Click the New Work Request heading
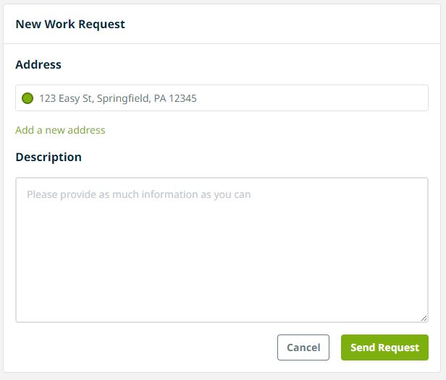The height and width of the screenshot is (380, 446). [70, 24]
